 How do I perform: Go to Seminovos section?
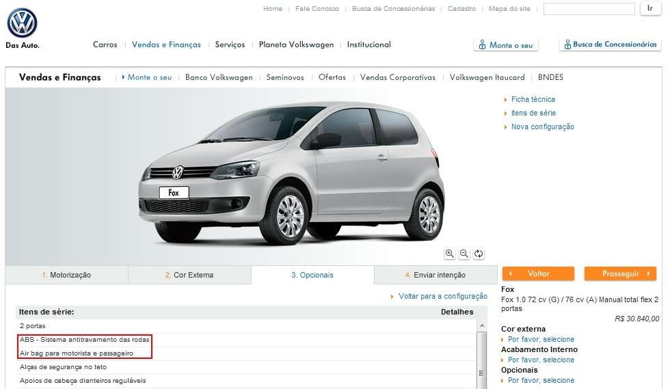point(285,77)
